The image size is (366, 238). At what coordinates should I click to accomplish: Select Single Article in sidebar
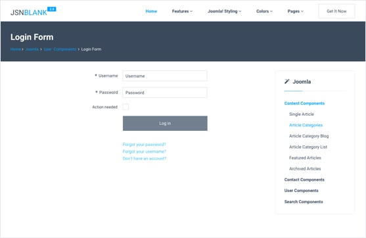(x=302, y=114)
